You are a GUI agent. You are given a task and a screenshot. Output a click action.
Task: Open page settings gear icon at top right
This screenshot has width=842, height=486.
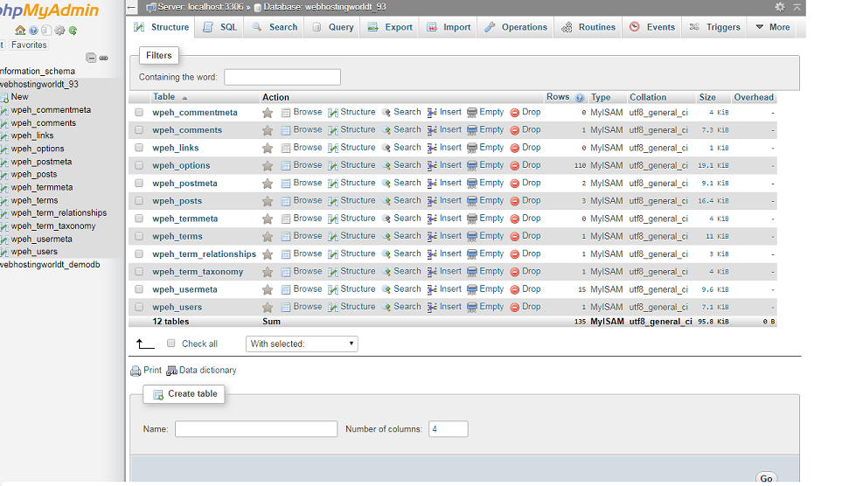pyautogui.click(x=780, y=7)
